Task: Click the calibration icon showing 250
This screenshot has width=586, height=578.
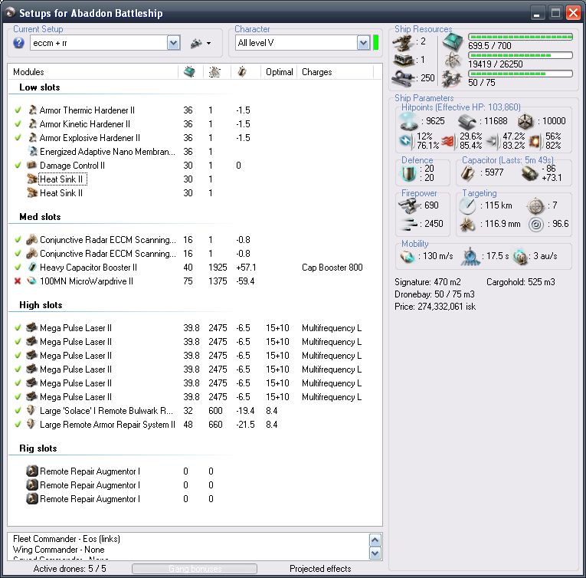Action: (403, 78)
